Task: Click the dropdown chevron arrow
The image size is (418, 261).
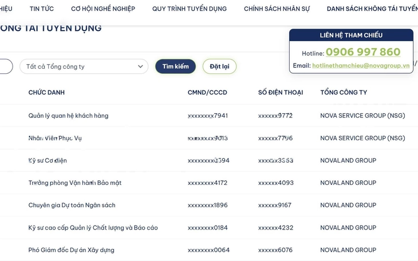Action: click(140, 66)
